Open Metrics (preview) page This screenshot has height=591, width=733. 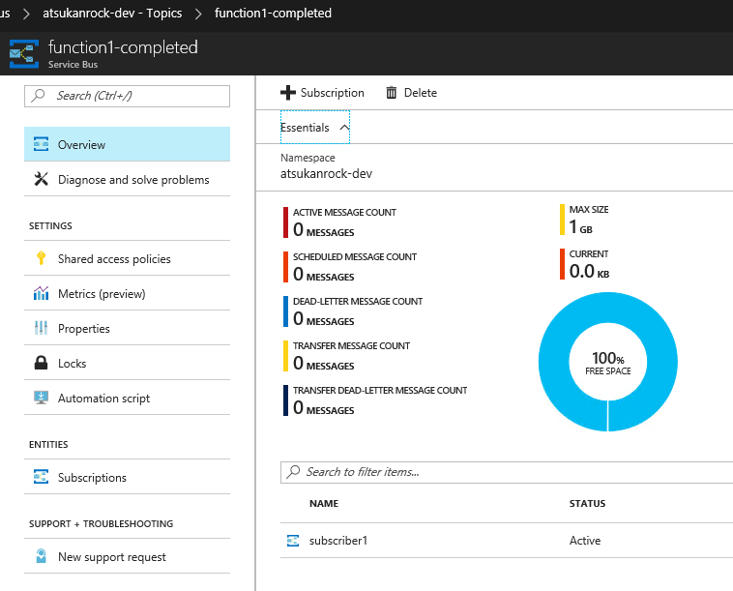pyautogui.click(x=127, y=293)
